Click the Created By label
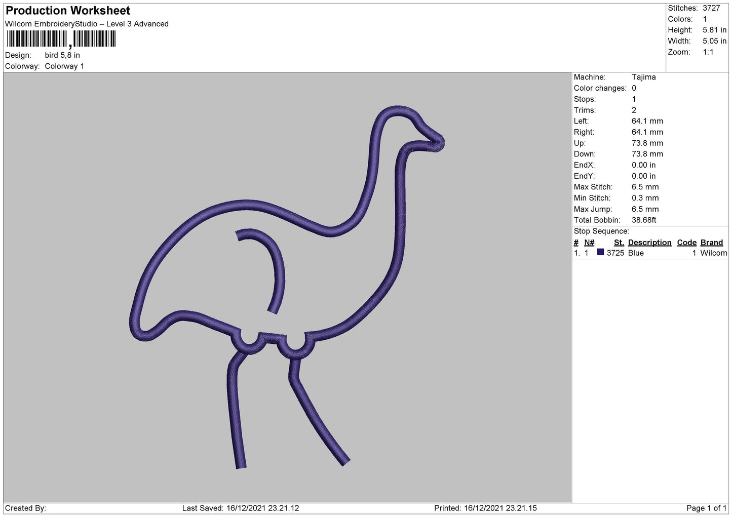The image size is (732, 517). pyautogui.click(x=25, y=508)
